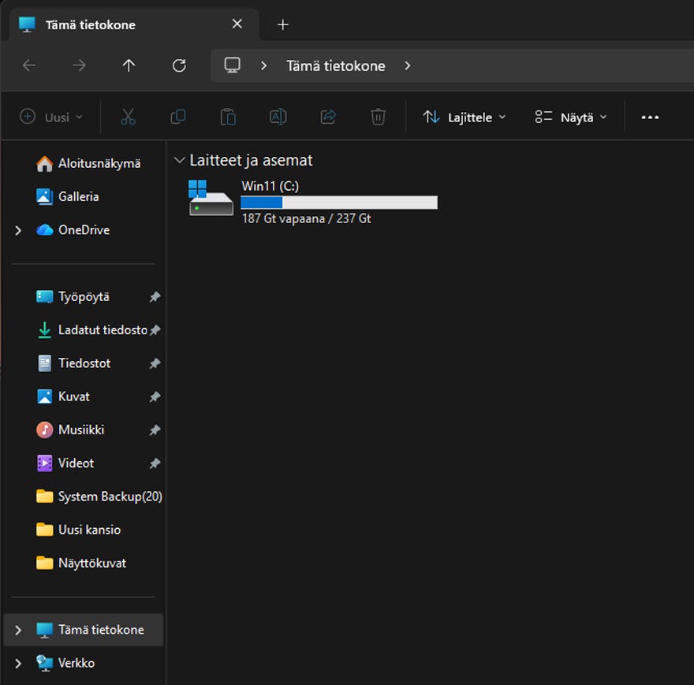Viewport: 694px width, 685px height.
Task: Expand the OneDrive tree node
Action: pos(18,230)
